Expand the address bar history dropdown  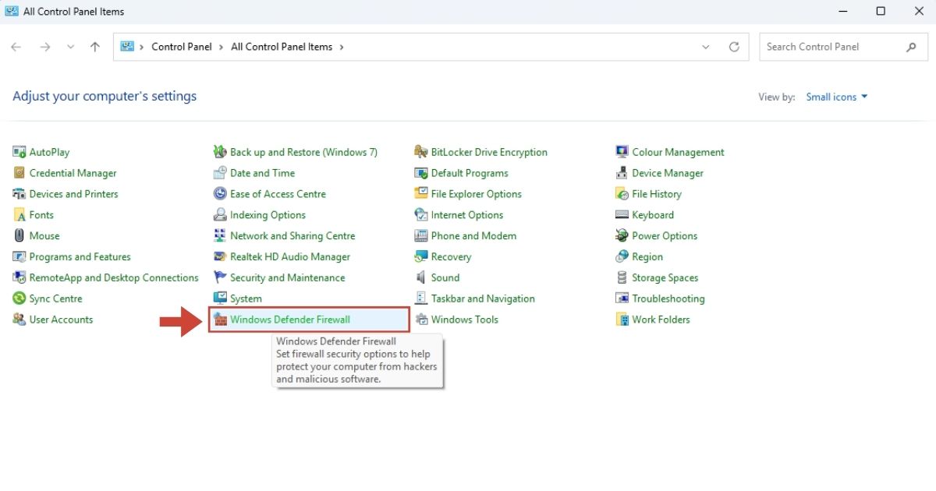pyautogui.click(x=706, y=47)
